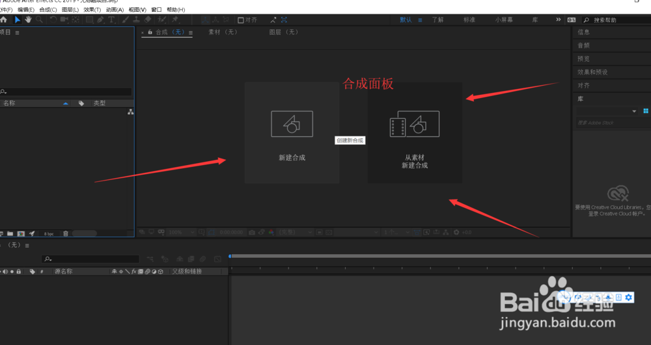
Task: Open the 1个 view layout dropdown
Action: [396, 233]
